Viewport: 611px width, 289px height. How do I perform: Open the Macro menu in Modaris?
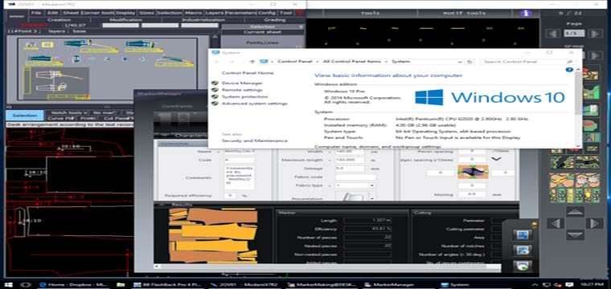click(194, 13)
